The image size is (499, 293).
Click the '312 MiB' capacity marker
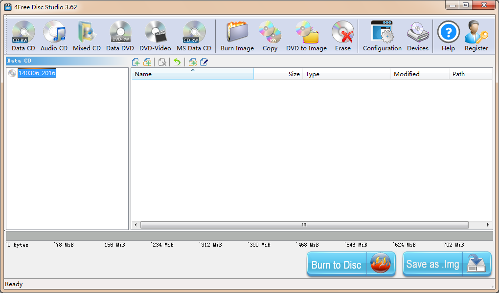(211, 245)
